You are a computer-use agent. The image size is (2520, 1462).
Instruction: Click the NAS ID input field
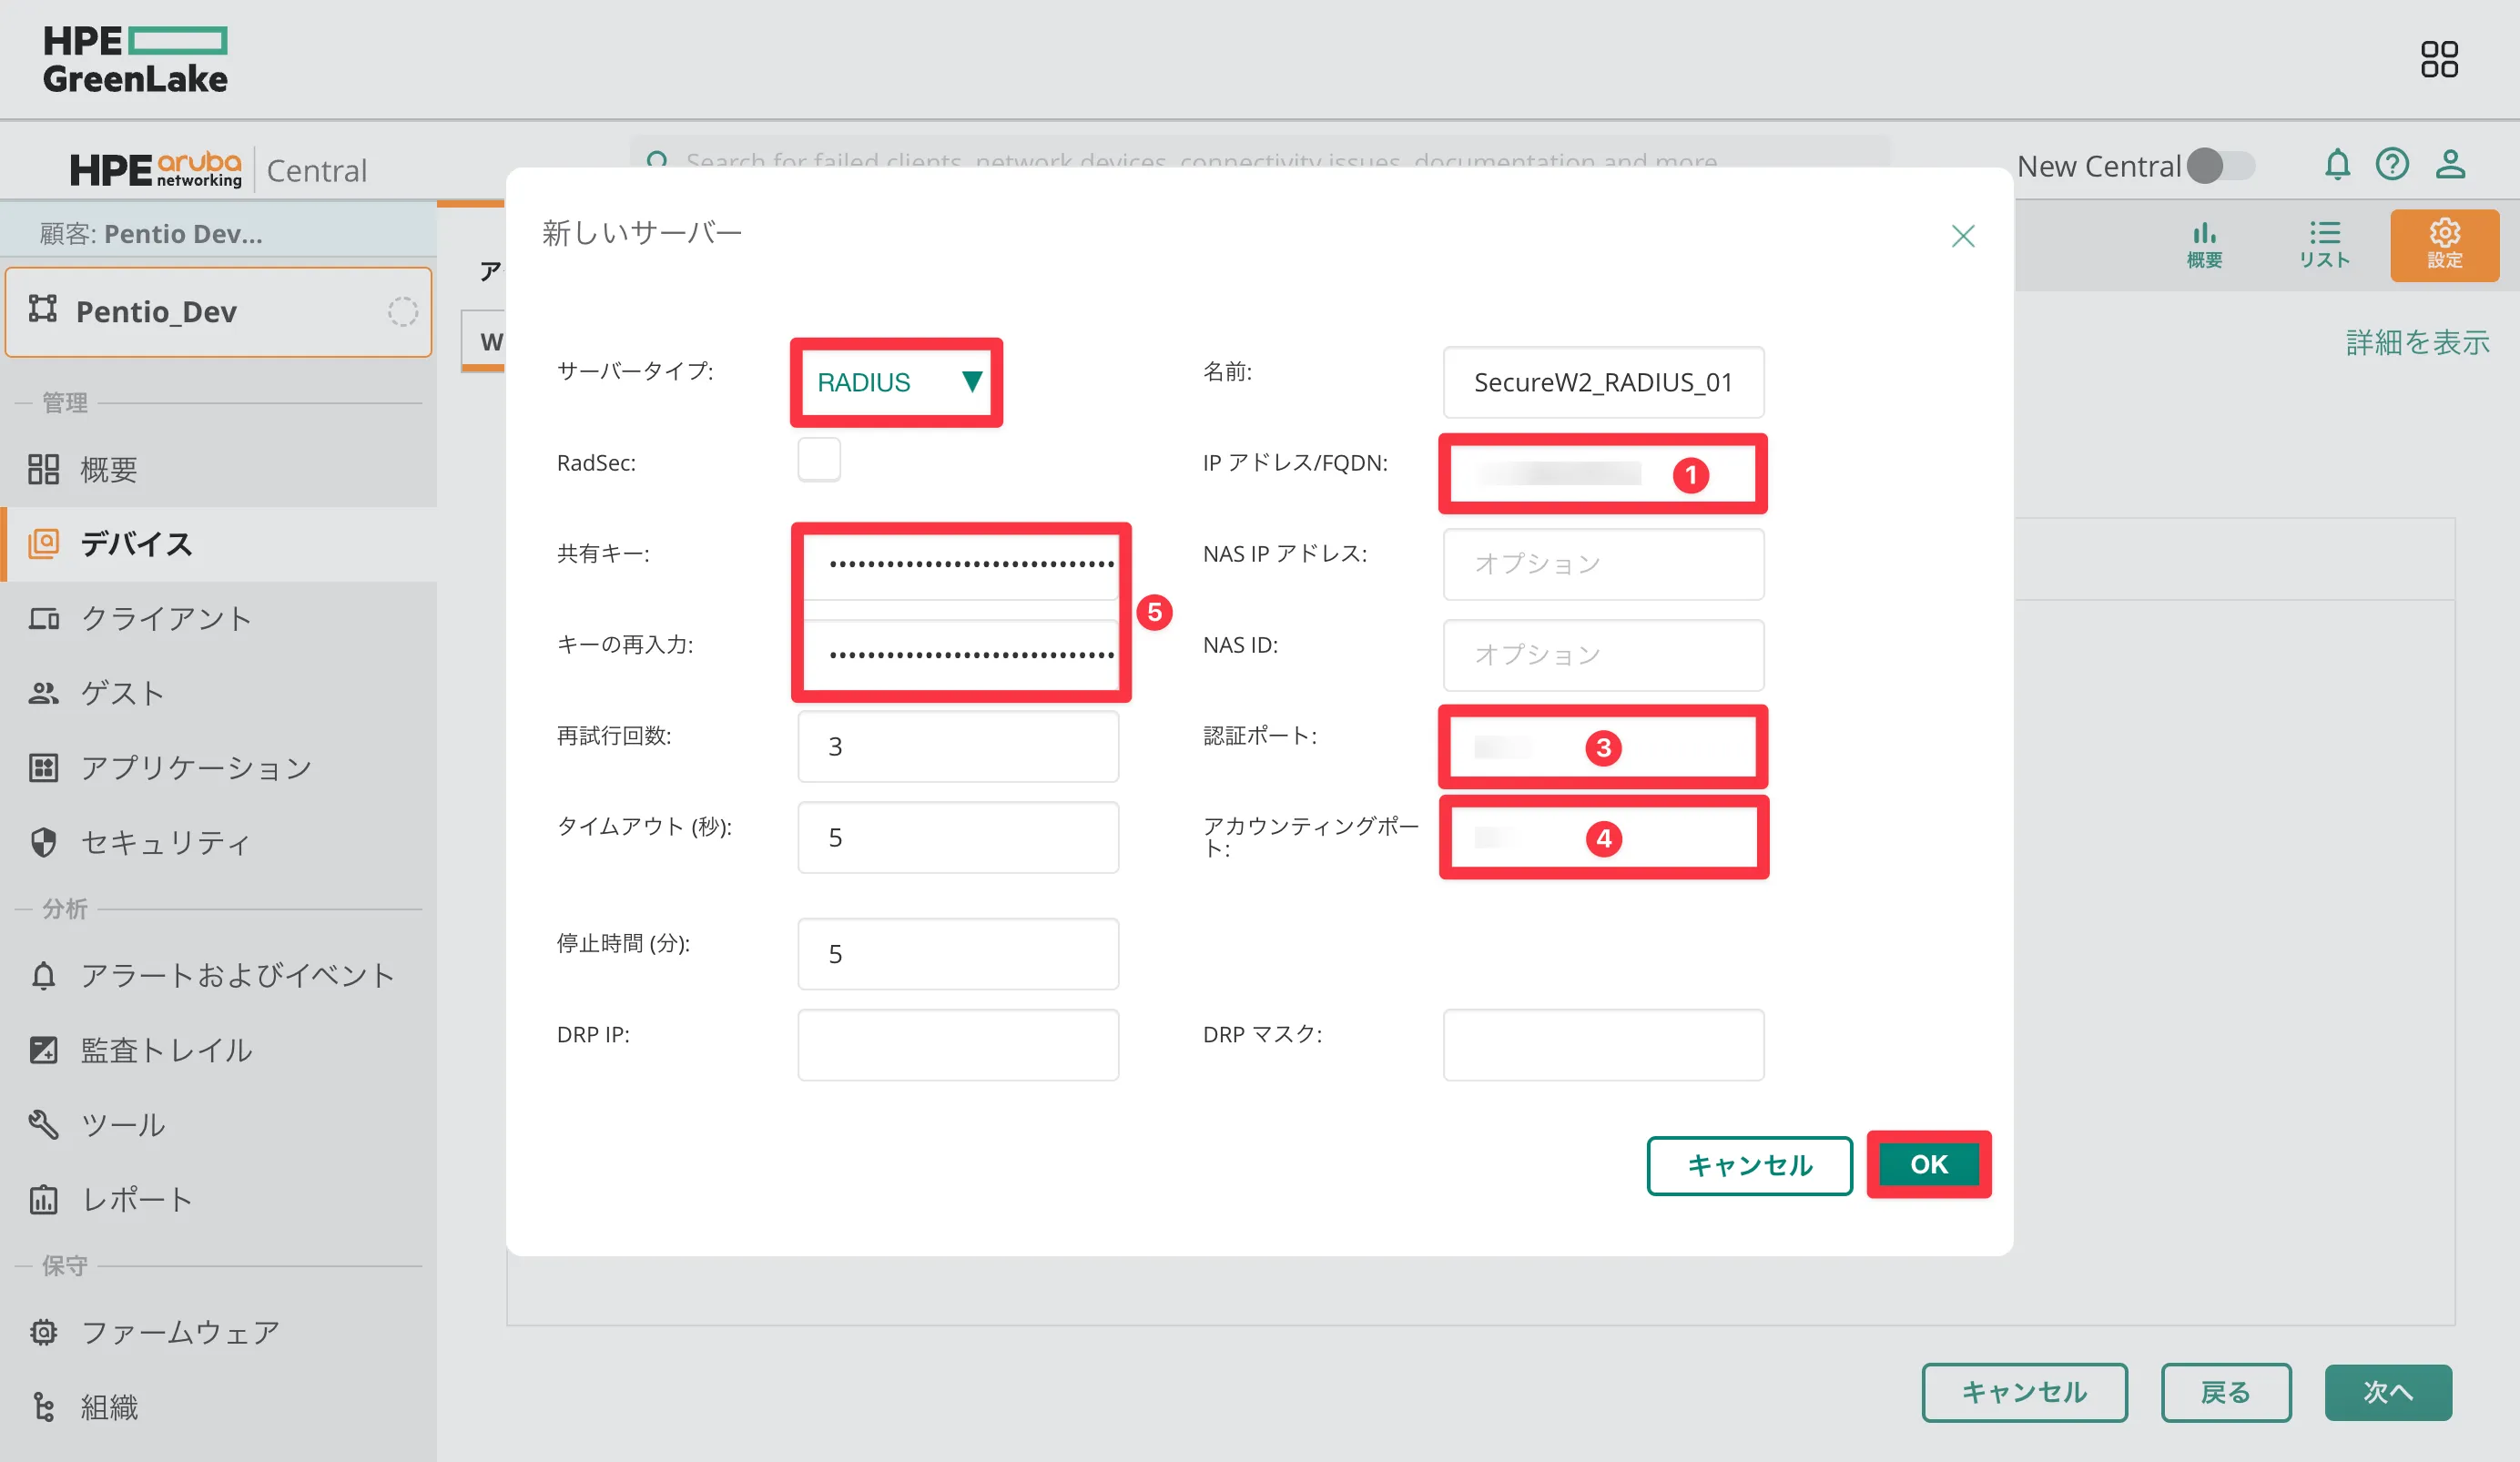[1602, 655]
